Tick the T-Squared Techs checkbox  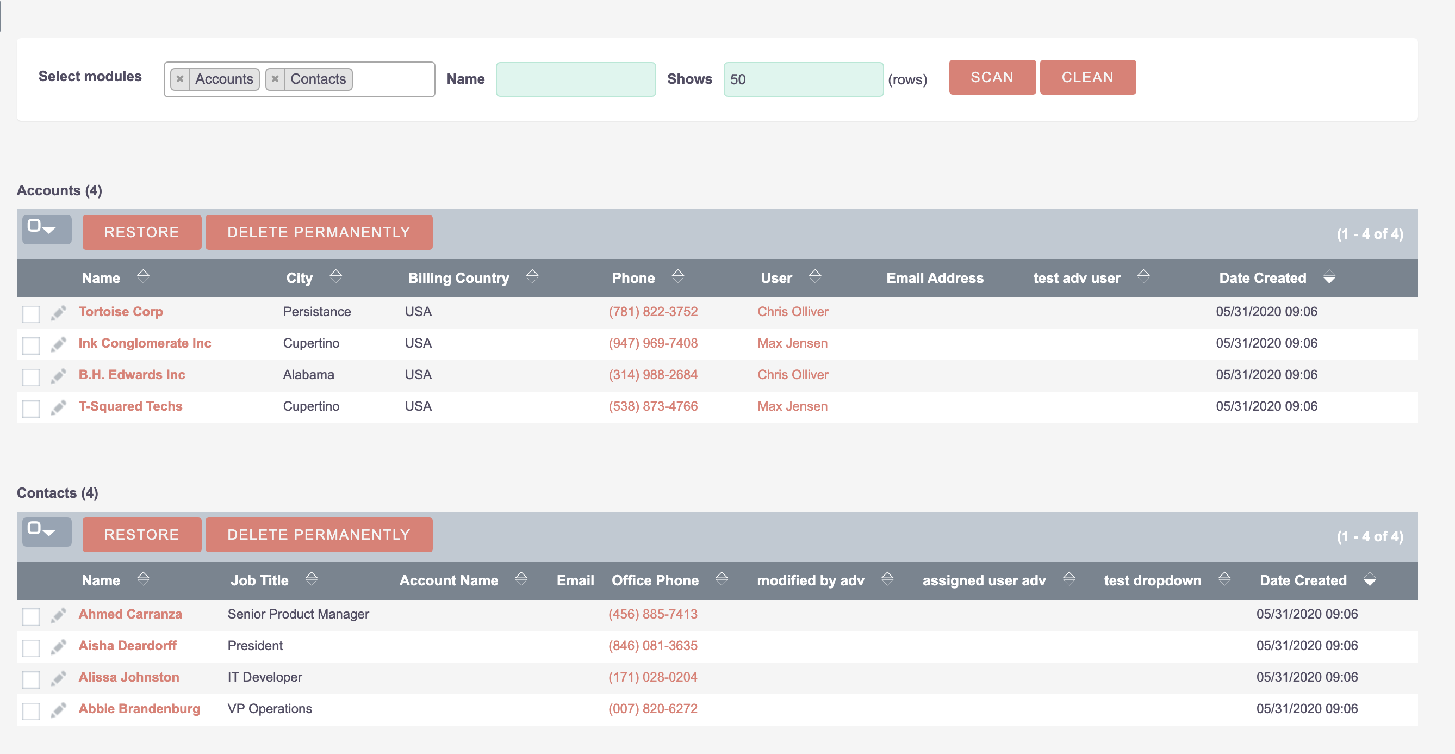point(31,409)
